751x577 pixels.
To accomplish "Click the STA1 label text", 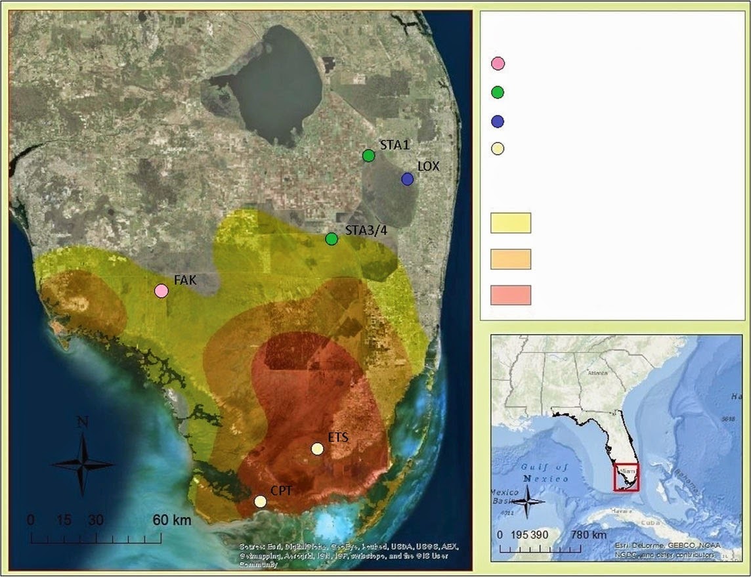I will click(x=395, y=144).
